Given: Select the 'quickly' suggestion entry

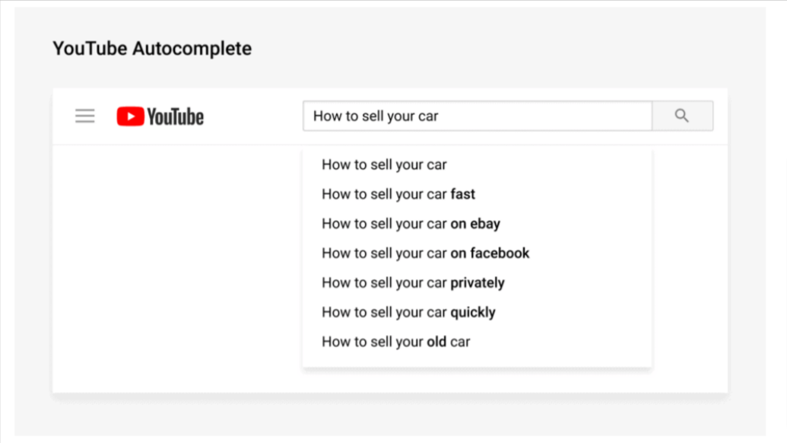Looking at the screenshot, I should coord(477,312).
